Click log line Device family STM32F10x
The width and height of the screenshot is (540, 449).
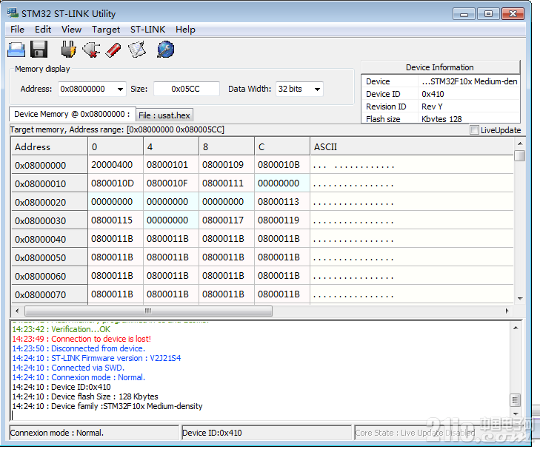(x=107, y=406)
